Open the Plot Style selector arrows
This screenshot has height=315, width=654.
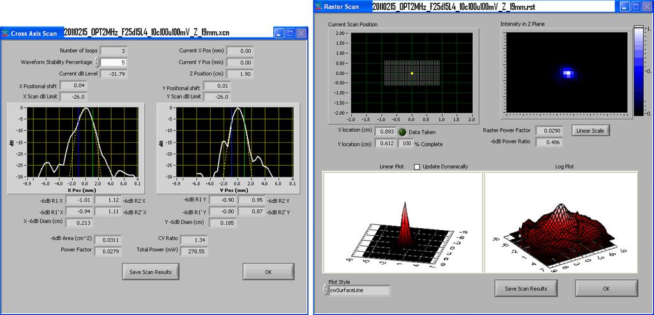(x=325, y=290)
